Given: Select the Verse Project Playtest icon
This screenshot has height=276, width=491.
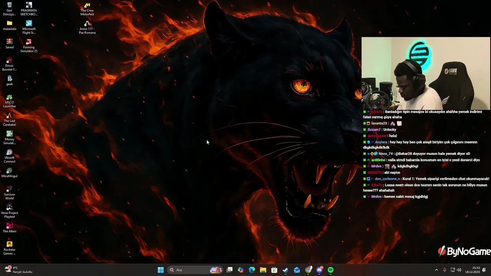Looking at the screenshot, I should tap(10, 211).
